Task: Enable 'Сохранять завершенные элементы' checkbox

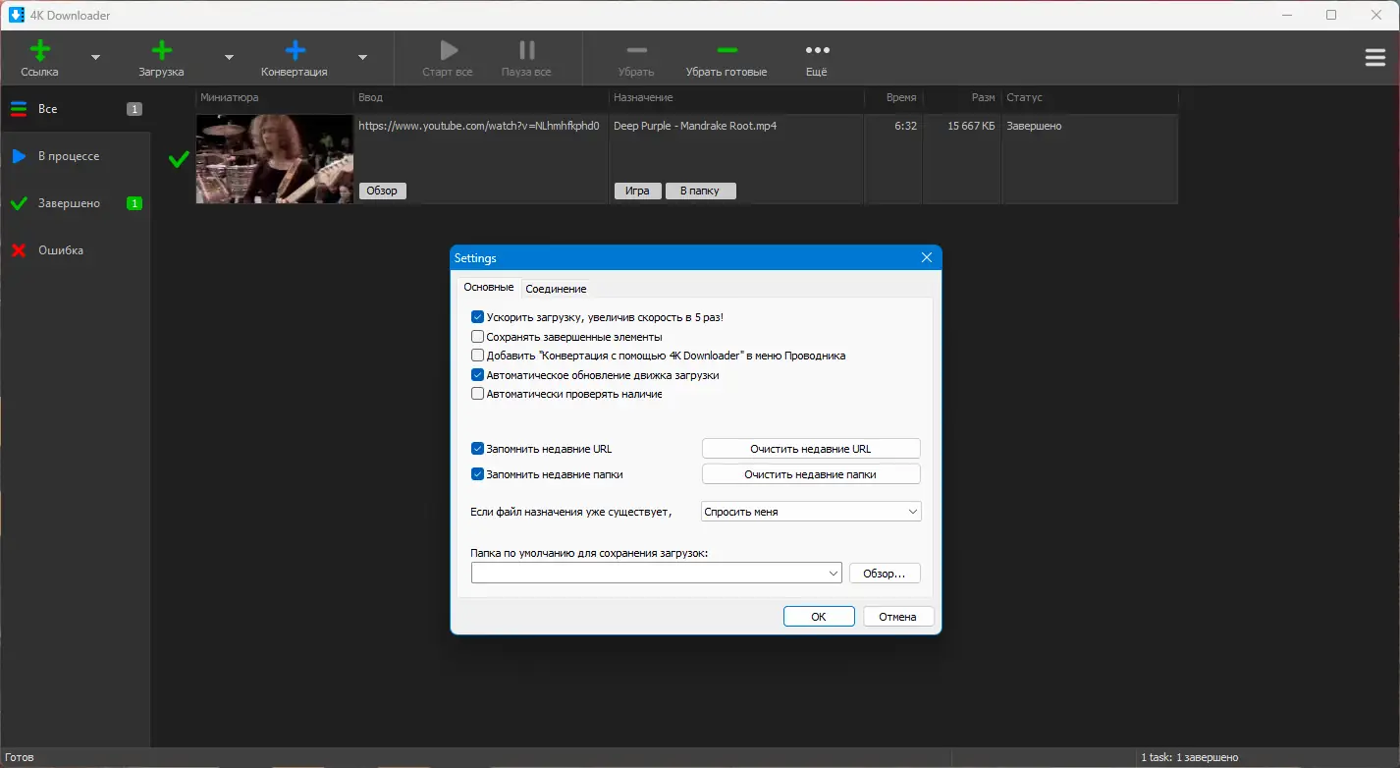Action: pos(478,337)
